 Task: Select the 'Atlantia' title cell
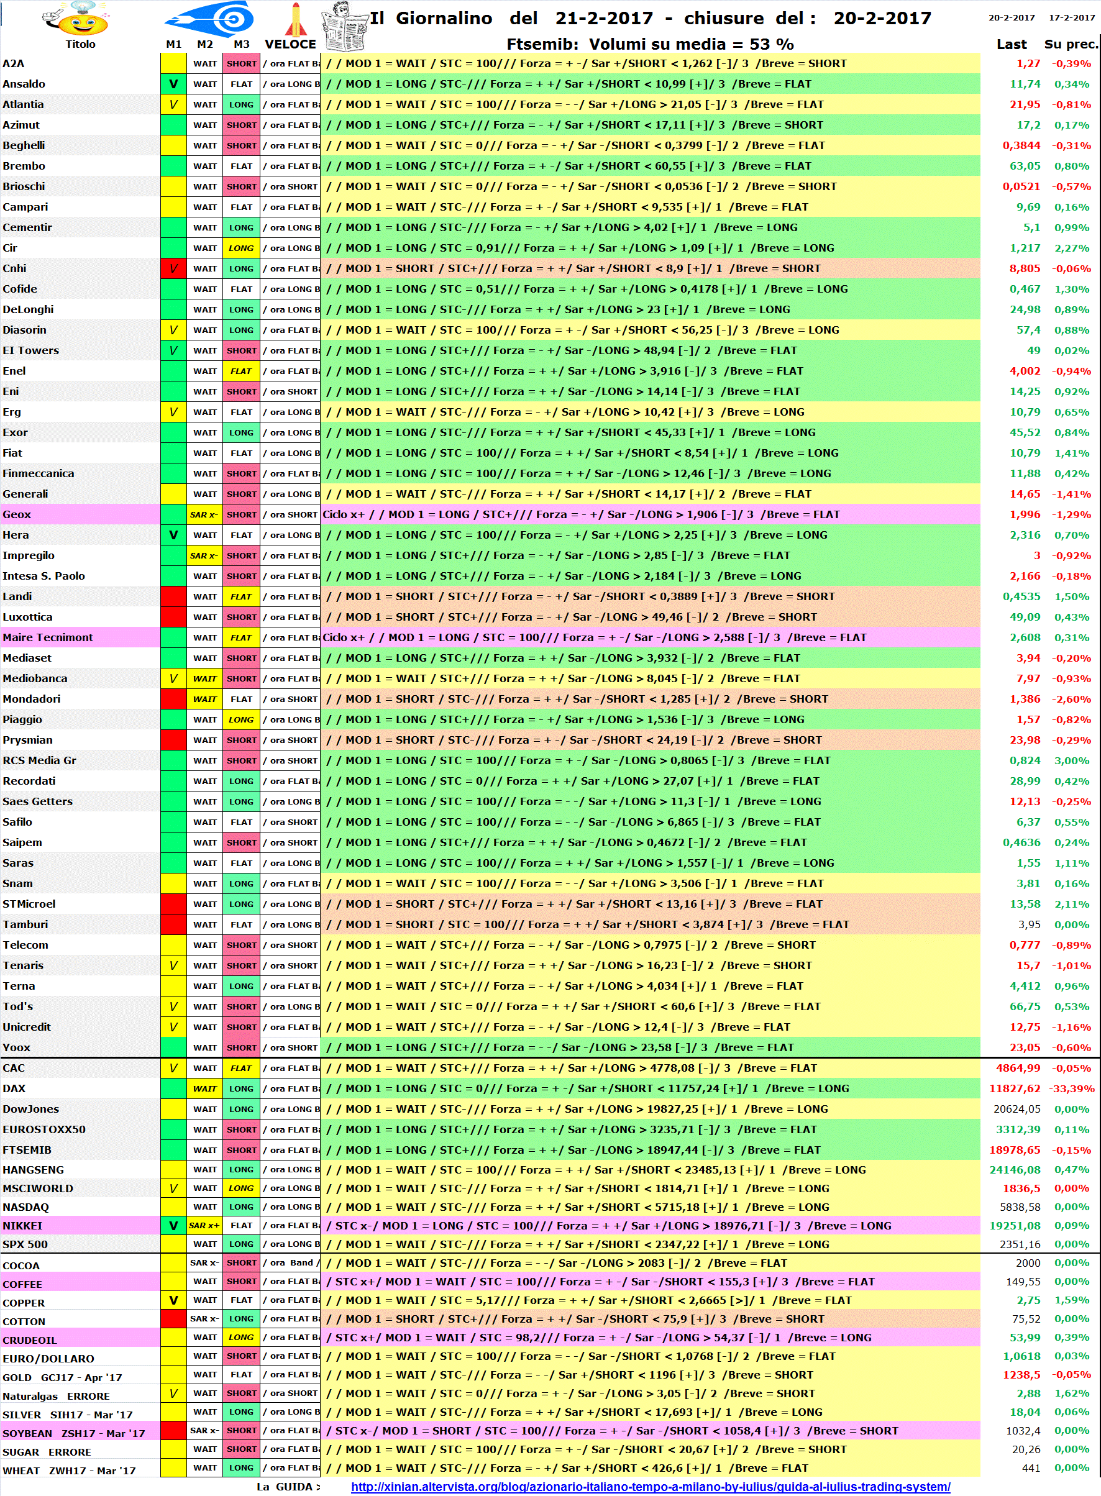click(80, 104)
